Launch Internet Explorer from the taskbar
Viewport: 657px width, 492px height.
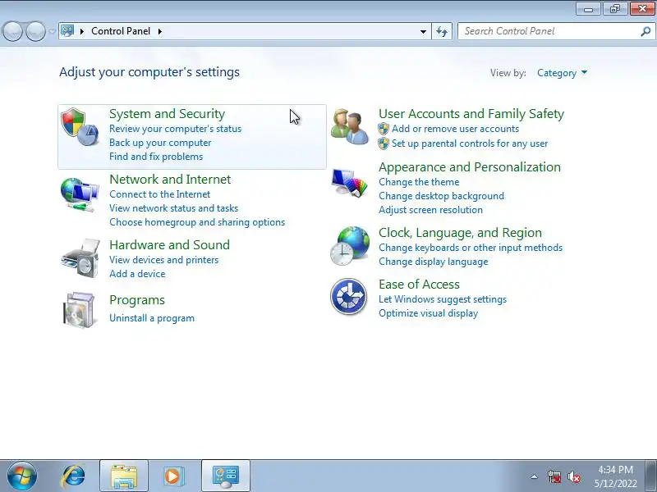click(x=73, y=476)
